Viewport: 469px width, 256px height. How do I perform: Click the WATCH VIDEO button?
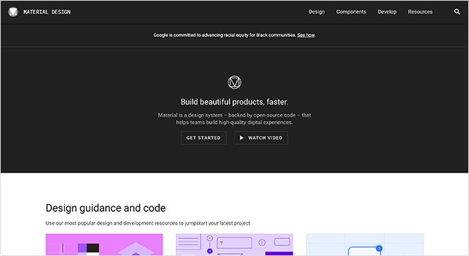tap(261, 138)
